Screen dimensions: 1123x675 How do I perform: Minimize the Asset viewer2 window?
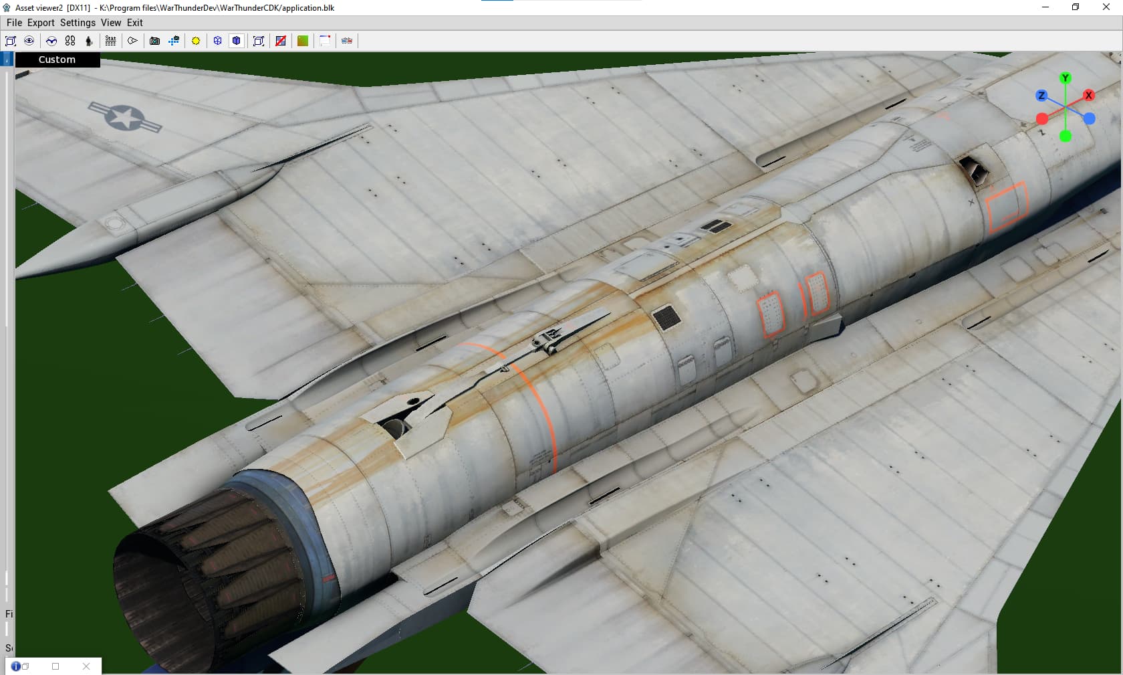coord(1045,7)
